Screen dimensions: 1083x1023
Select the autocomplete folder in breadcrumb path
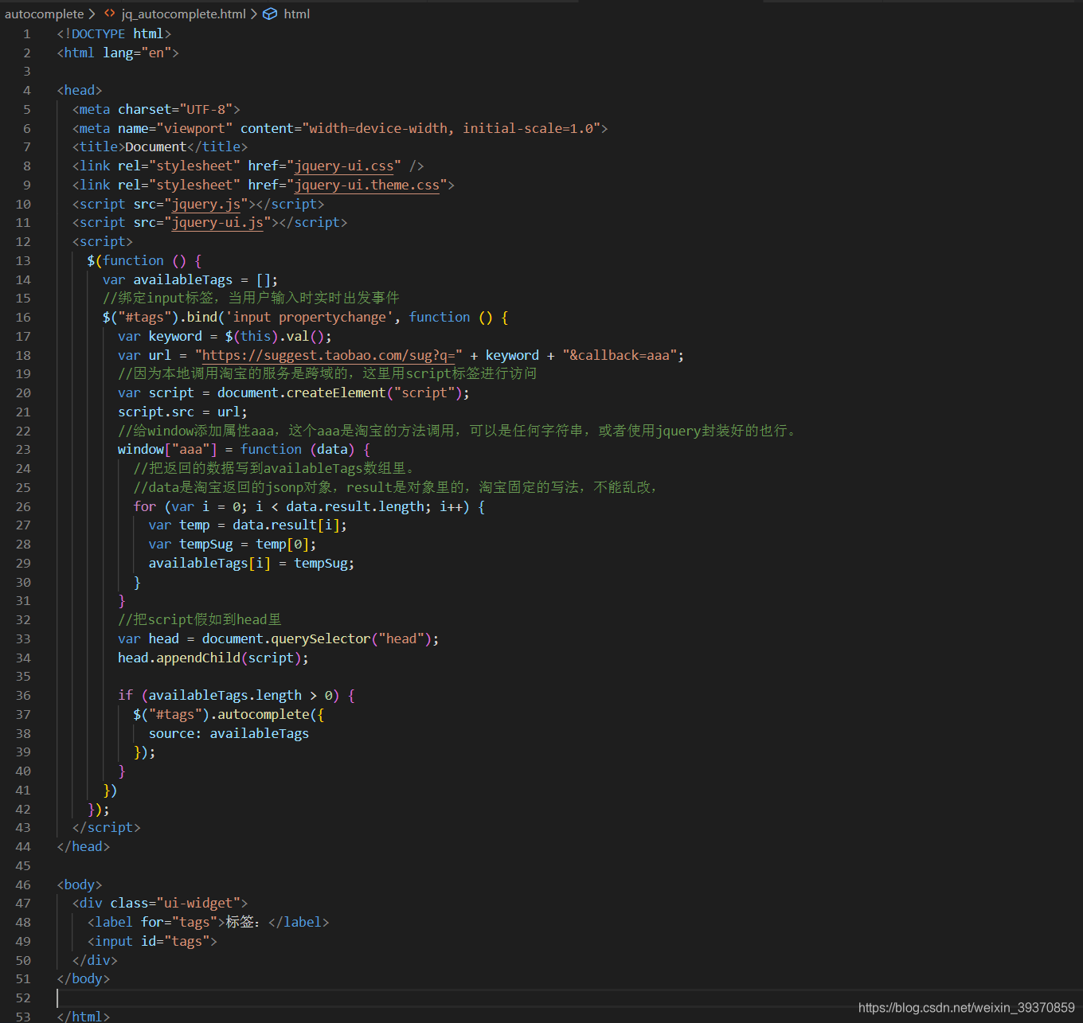click(x=45, y=14)
